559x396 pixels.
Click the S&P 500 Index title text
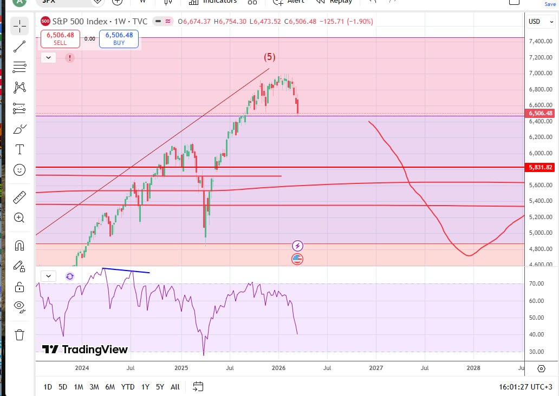(x=80, y=21)
